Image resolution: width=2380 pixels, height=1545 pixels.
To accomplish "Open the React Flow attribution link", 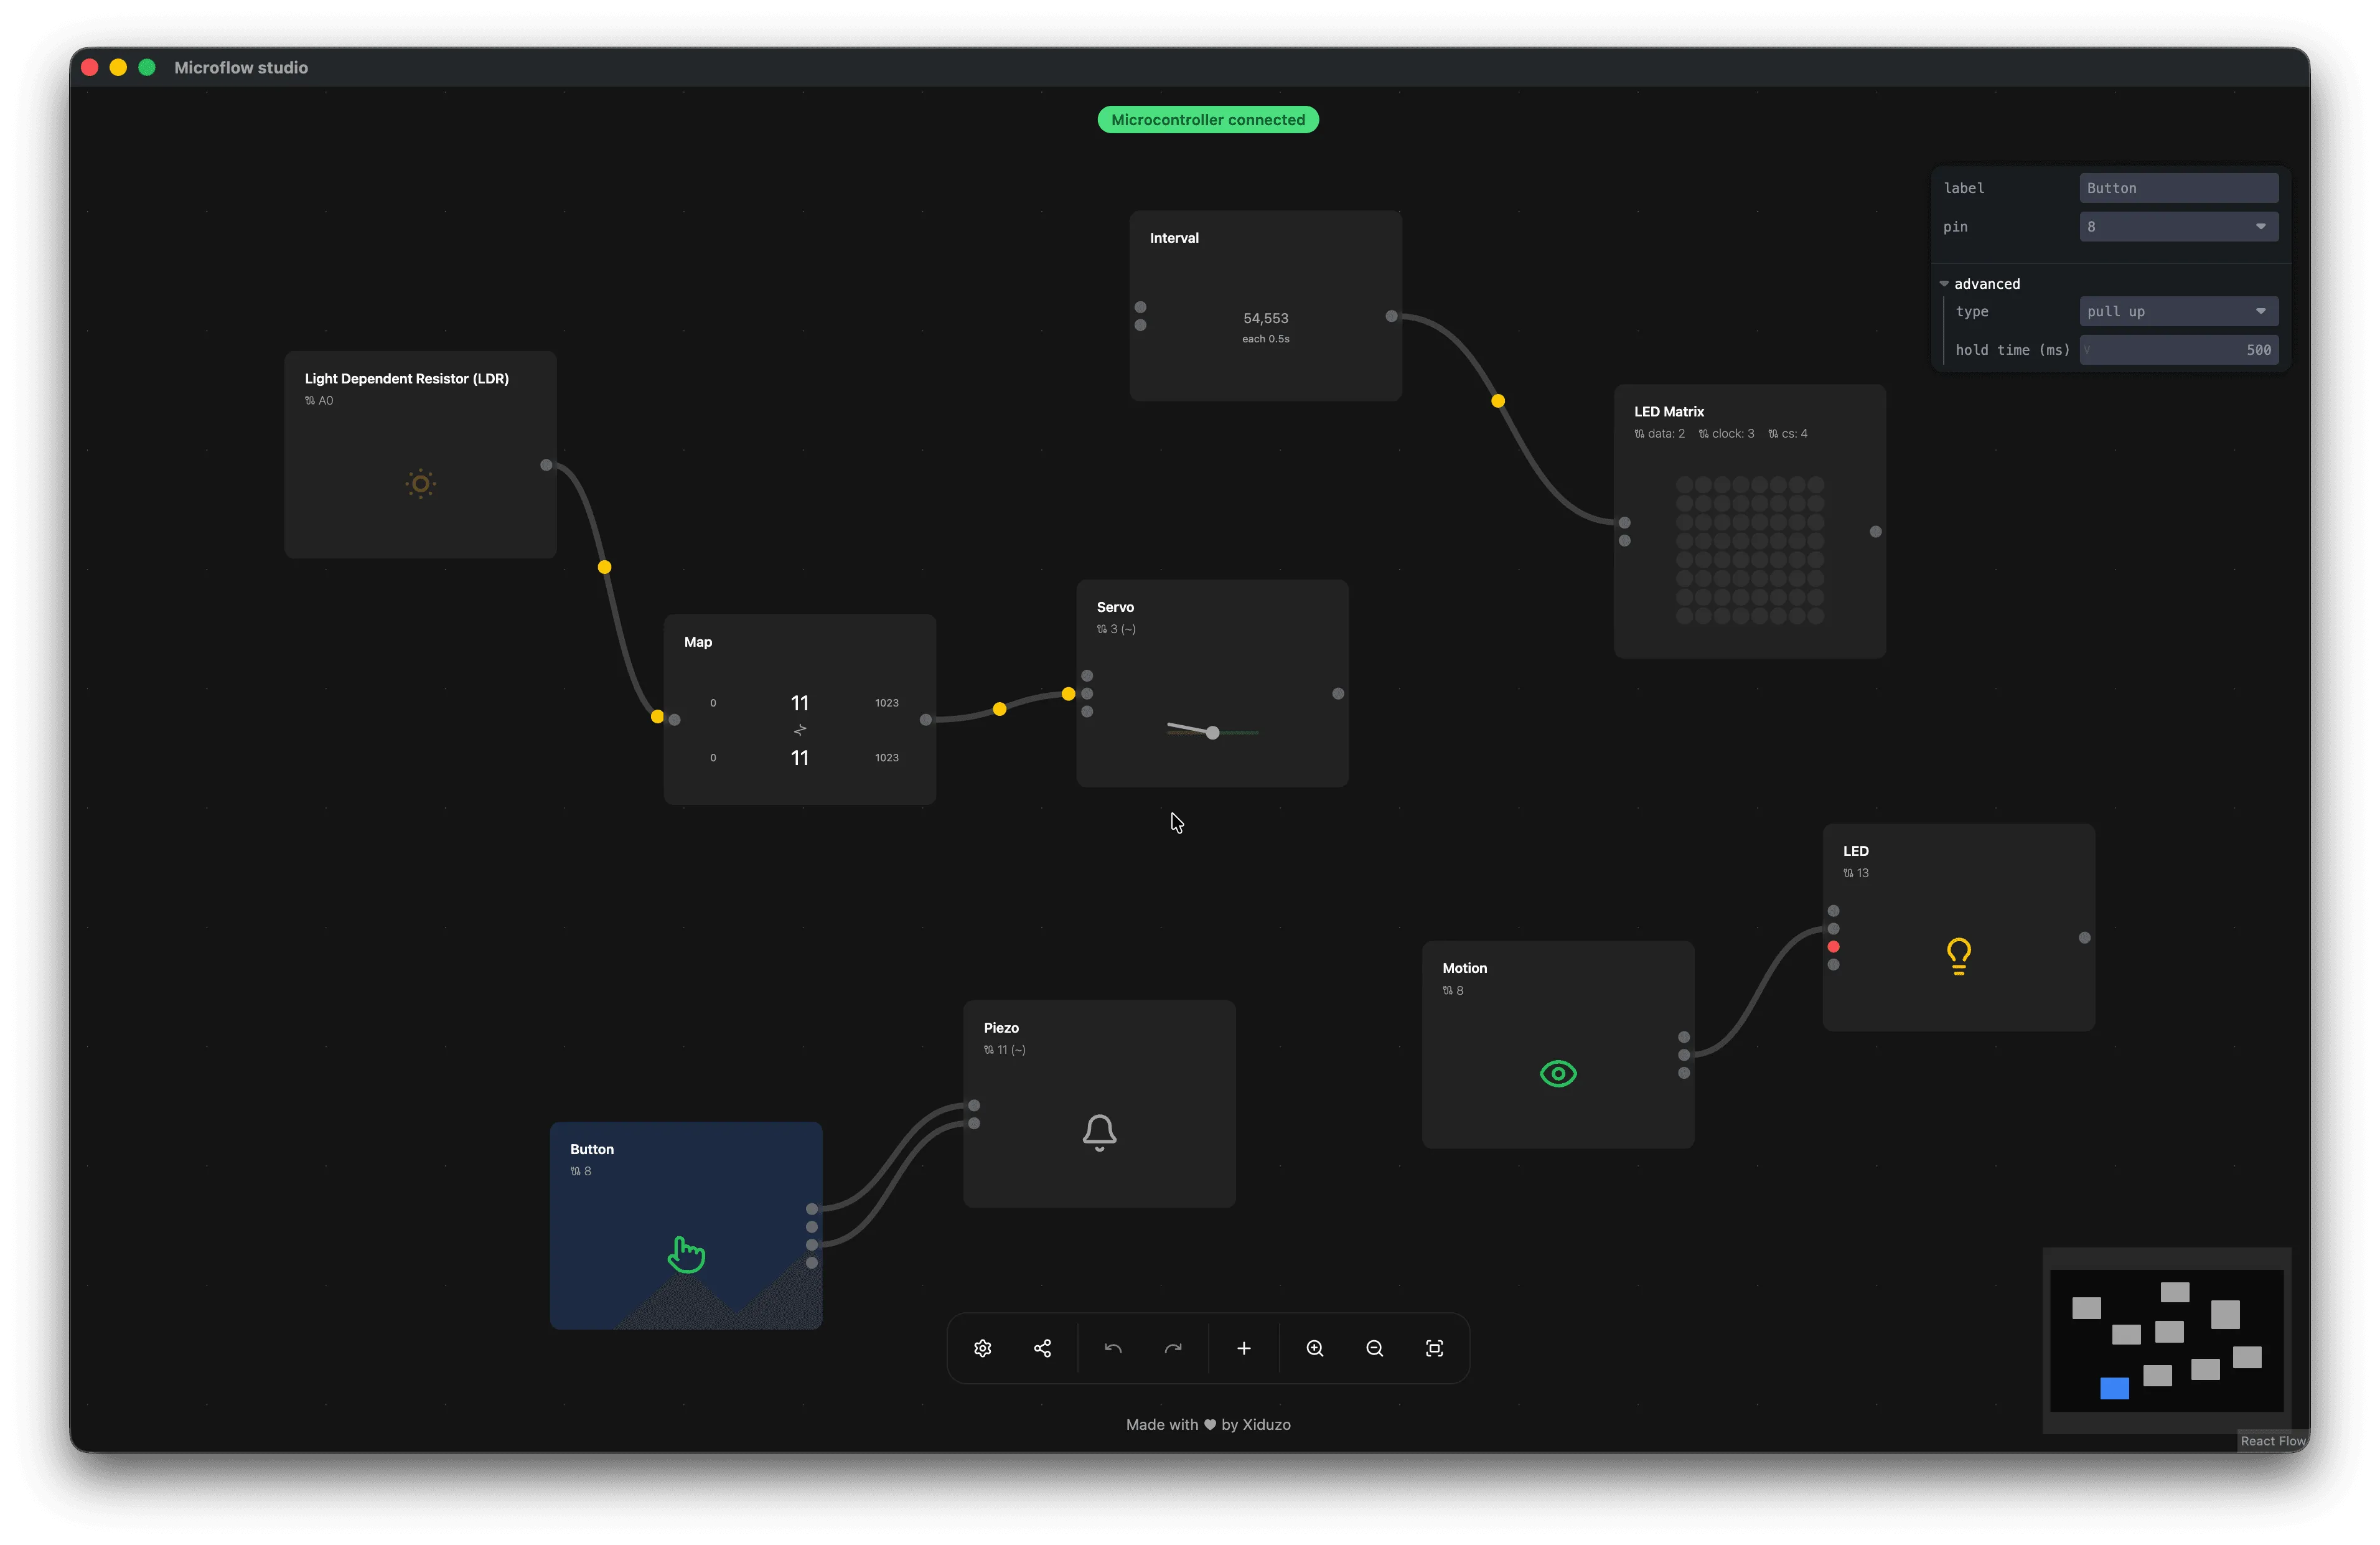I will coord(2272,1441).
